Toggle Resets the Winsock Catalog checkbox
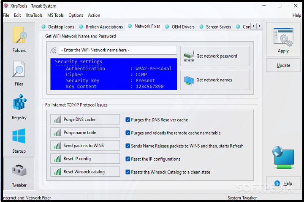The height and width of the screenshot is (202, 304). 128,172
